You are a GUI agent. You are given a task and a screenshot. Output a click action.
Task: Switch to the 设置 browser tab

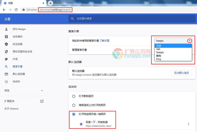(24, 3)
